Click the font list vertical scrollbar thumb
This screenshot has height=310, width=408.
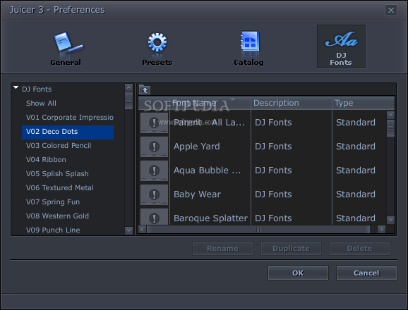[x=390, y=128]
